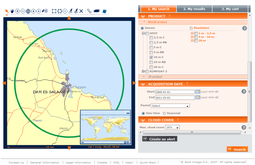The width and height of the screenshot is (255, 165).
Task: Collapse the PRODUCT panel header
Action: (193, 16)
